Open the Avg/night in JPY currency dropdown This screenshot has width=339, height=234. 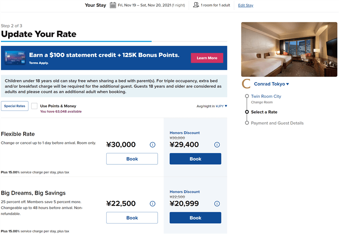[x=212, y=106]
